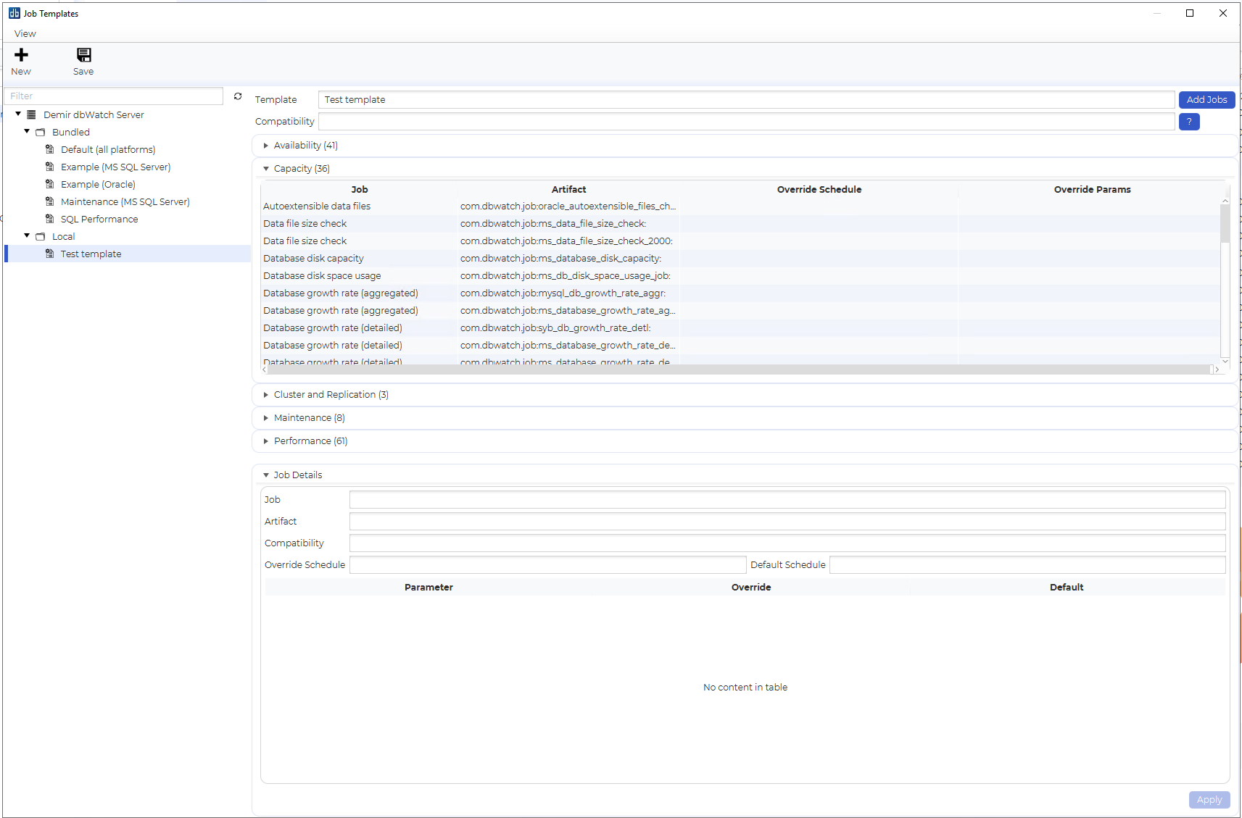Expand Cluster and Replication (3) section
The height and width of the screenshot is (818, 1242).
pos(266,395)
